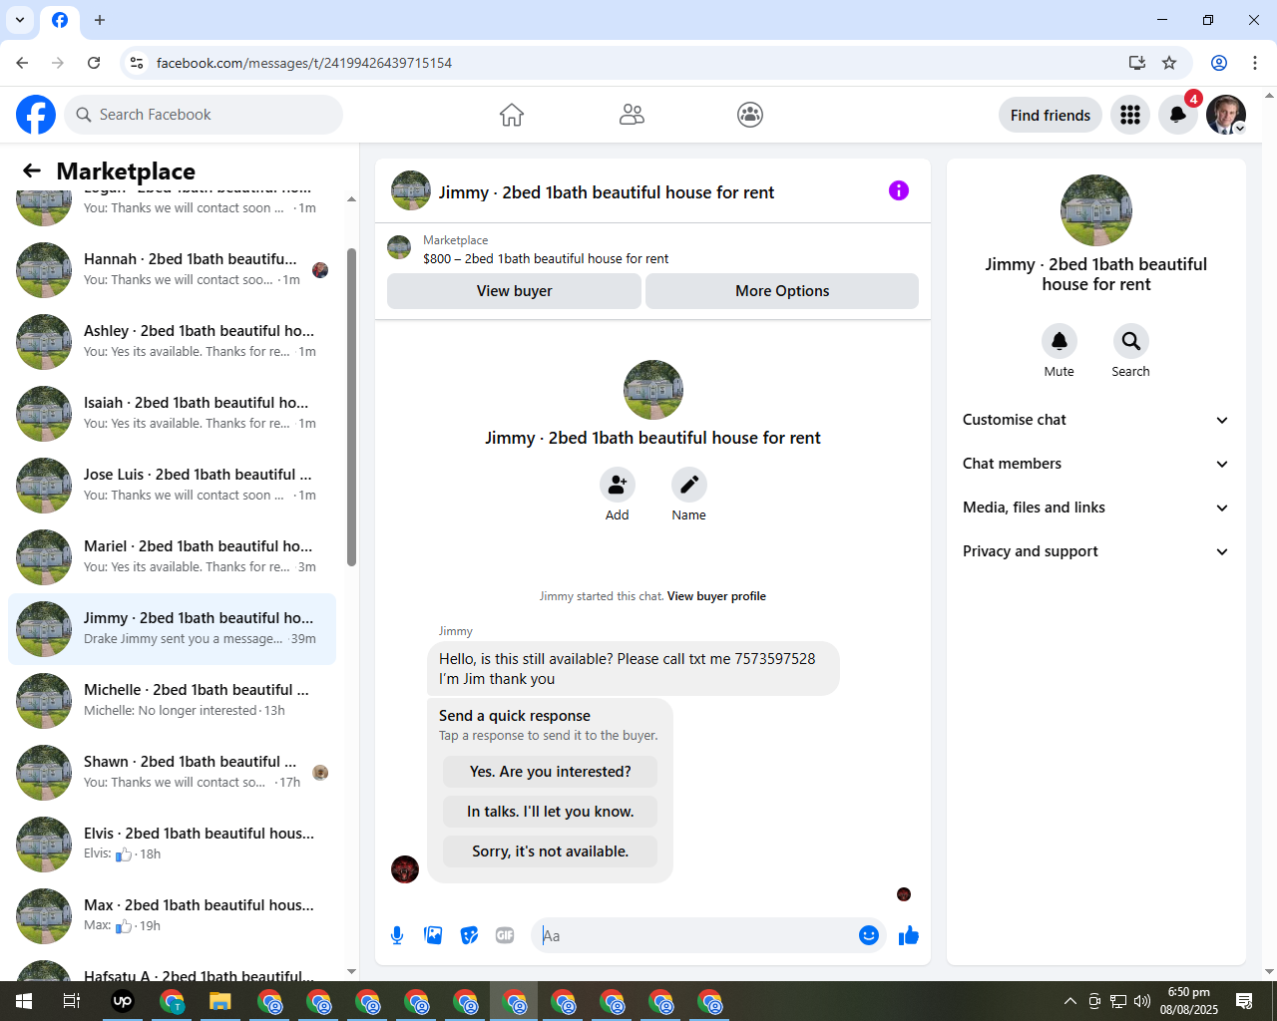1277x1021 pixels.
Task: Search in conversation magnifier icon
Action: click(1131, 341)
